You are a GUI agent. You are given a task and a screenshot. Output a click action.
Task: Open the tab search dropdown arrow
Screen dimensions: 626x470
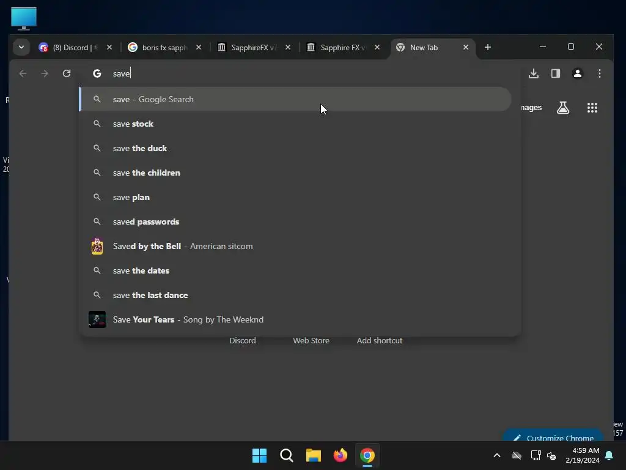[21, 47]
